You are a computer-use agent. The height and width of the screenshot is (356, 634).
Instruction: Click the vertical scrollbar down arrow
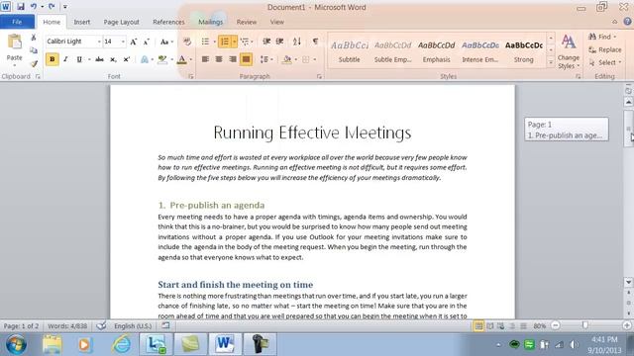pos(628,282)
